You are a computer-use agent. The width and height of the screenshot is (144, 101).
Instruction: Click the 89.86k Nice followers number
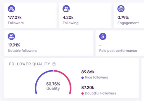click(x=88, y=72)
